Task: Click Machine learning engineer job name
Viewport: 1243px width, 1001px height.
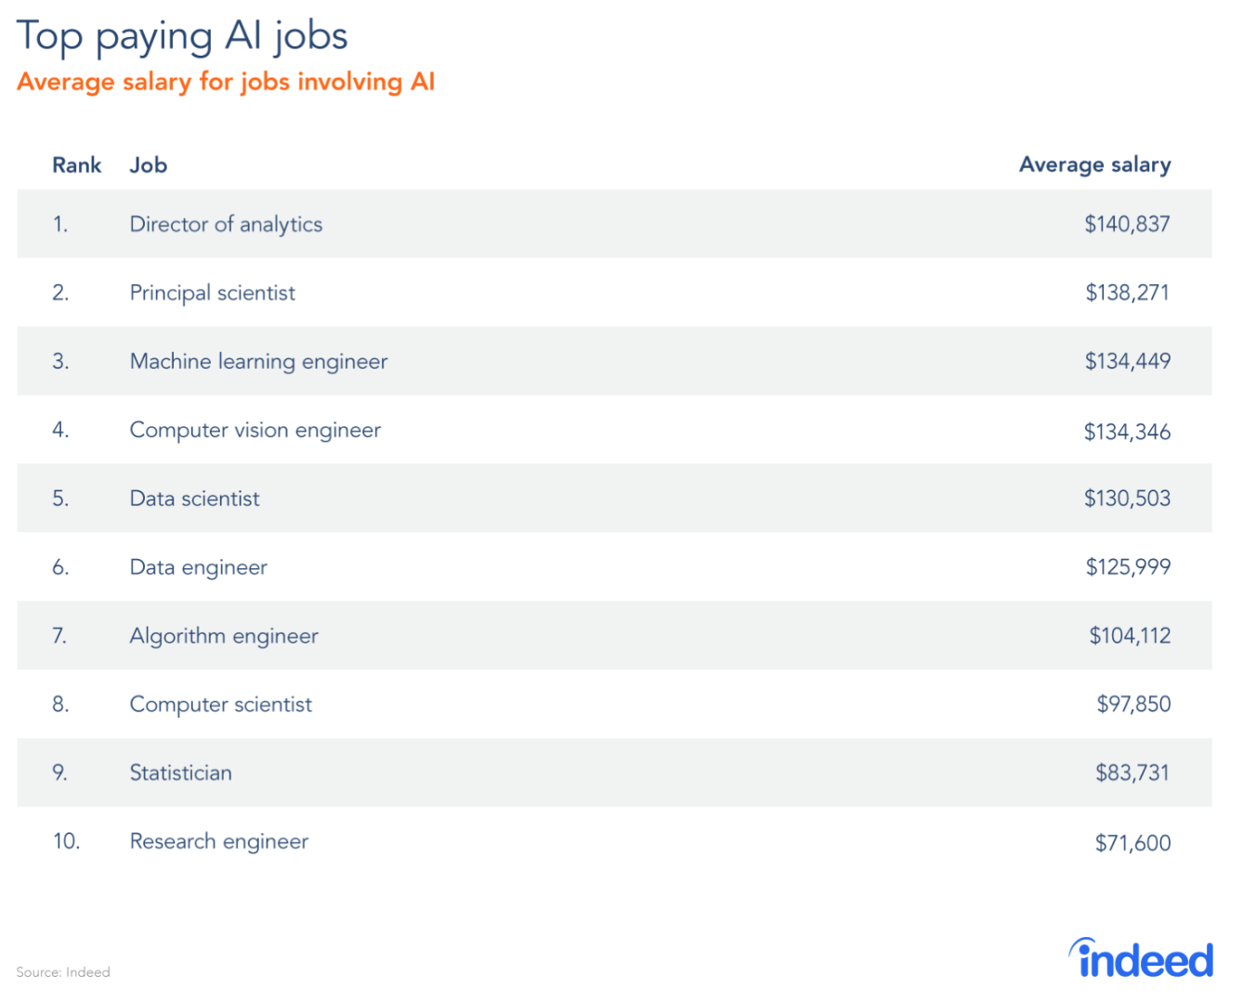Action: coord(258,361)
